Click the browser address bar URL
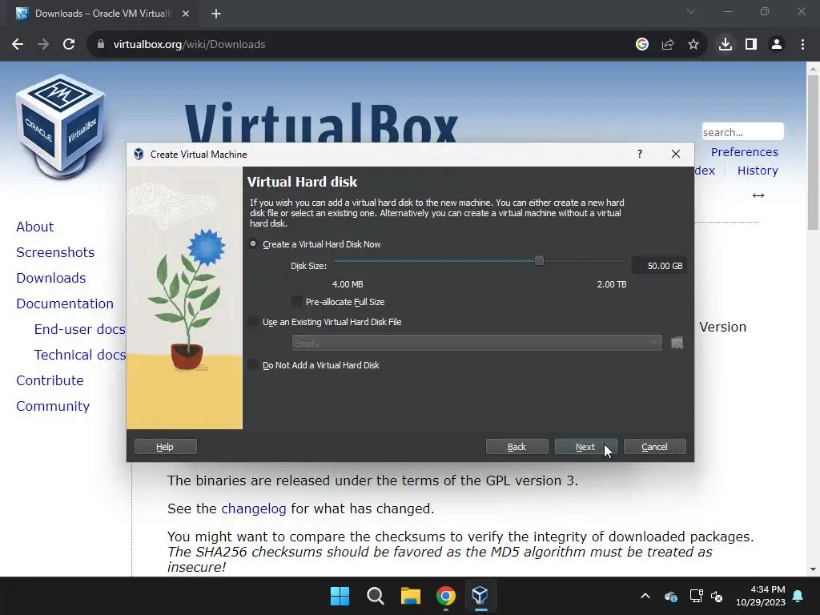The height and width of the screenshot is (615, 820). click(189, 45)
